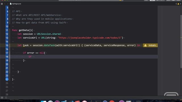The height and width of the screenshot is (102, 182).
Task: Click the vertical scrollbar of the editor
Action: point(181,41)
